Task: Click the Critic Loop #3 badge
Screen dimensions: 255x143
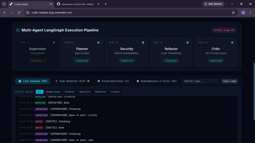Action: pos(224,30)
